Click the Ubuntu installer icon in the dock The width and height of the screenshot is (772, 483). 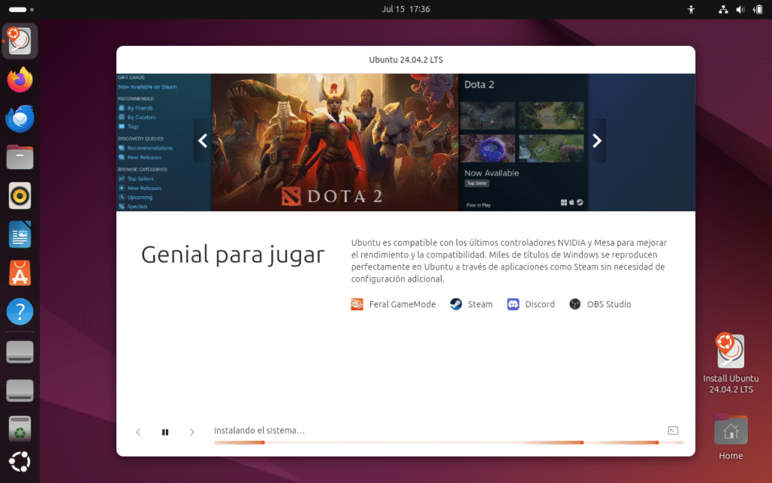(20, 41)
